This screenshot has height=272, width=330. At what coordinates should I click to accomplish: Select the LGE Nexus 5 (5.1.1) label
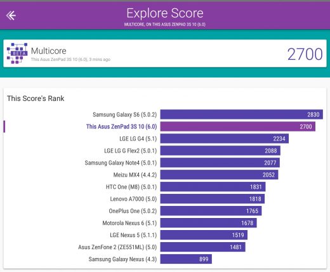coord(133,235)
